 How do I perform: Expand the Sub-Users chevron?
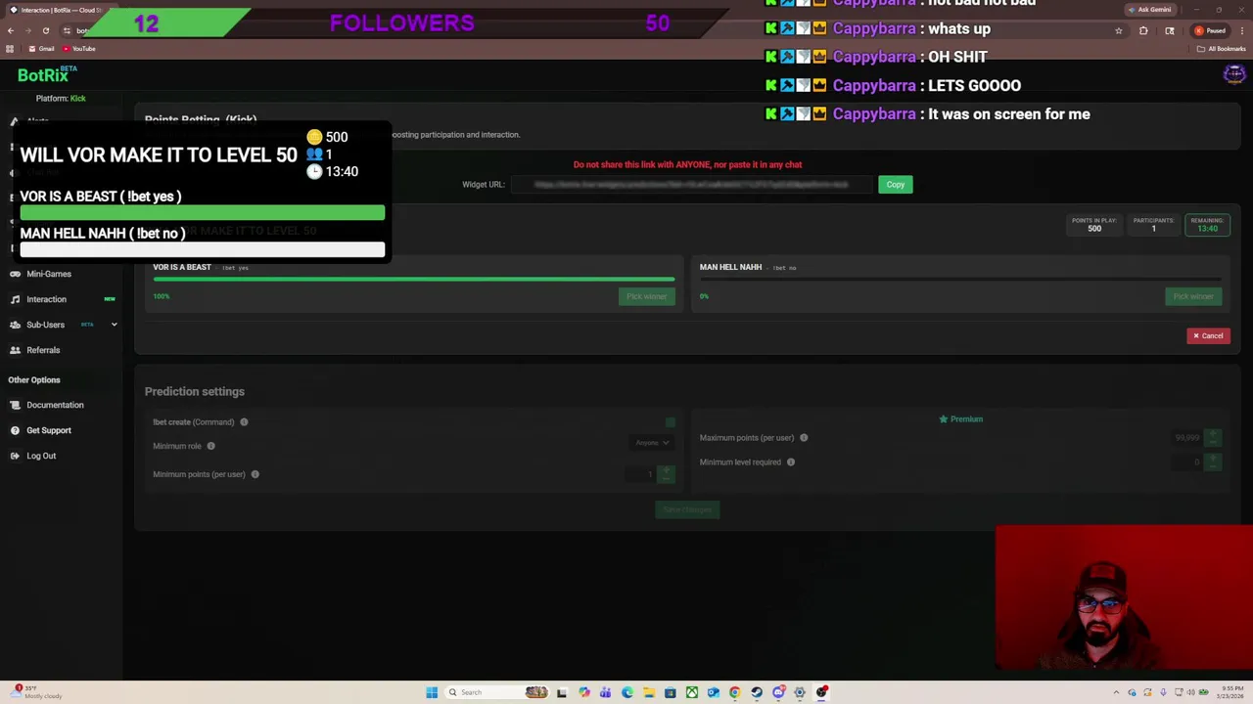tap(114, 325)
